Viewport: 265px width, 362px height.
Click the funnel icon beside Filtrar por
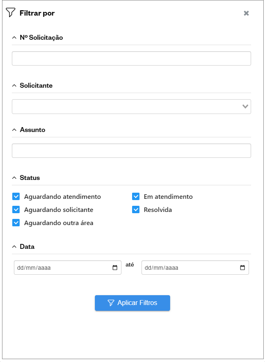[11, 13]
